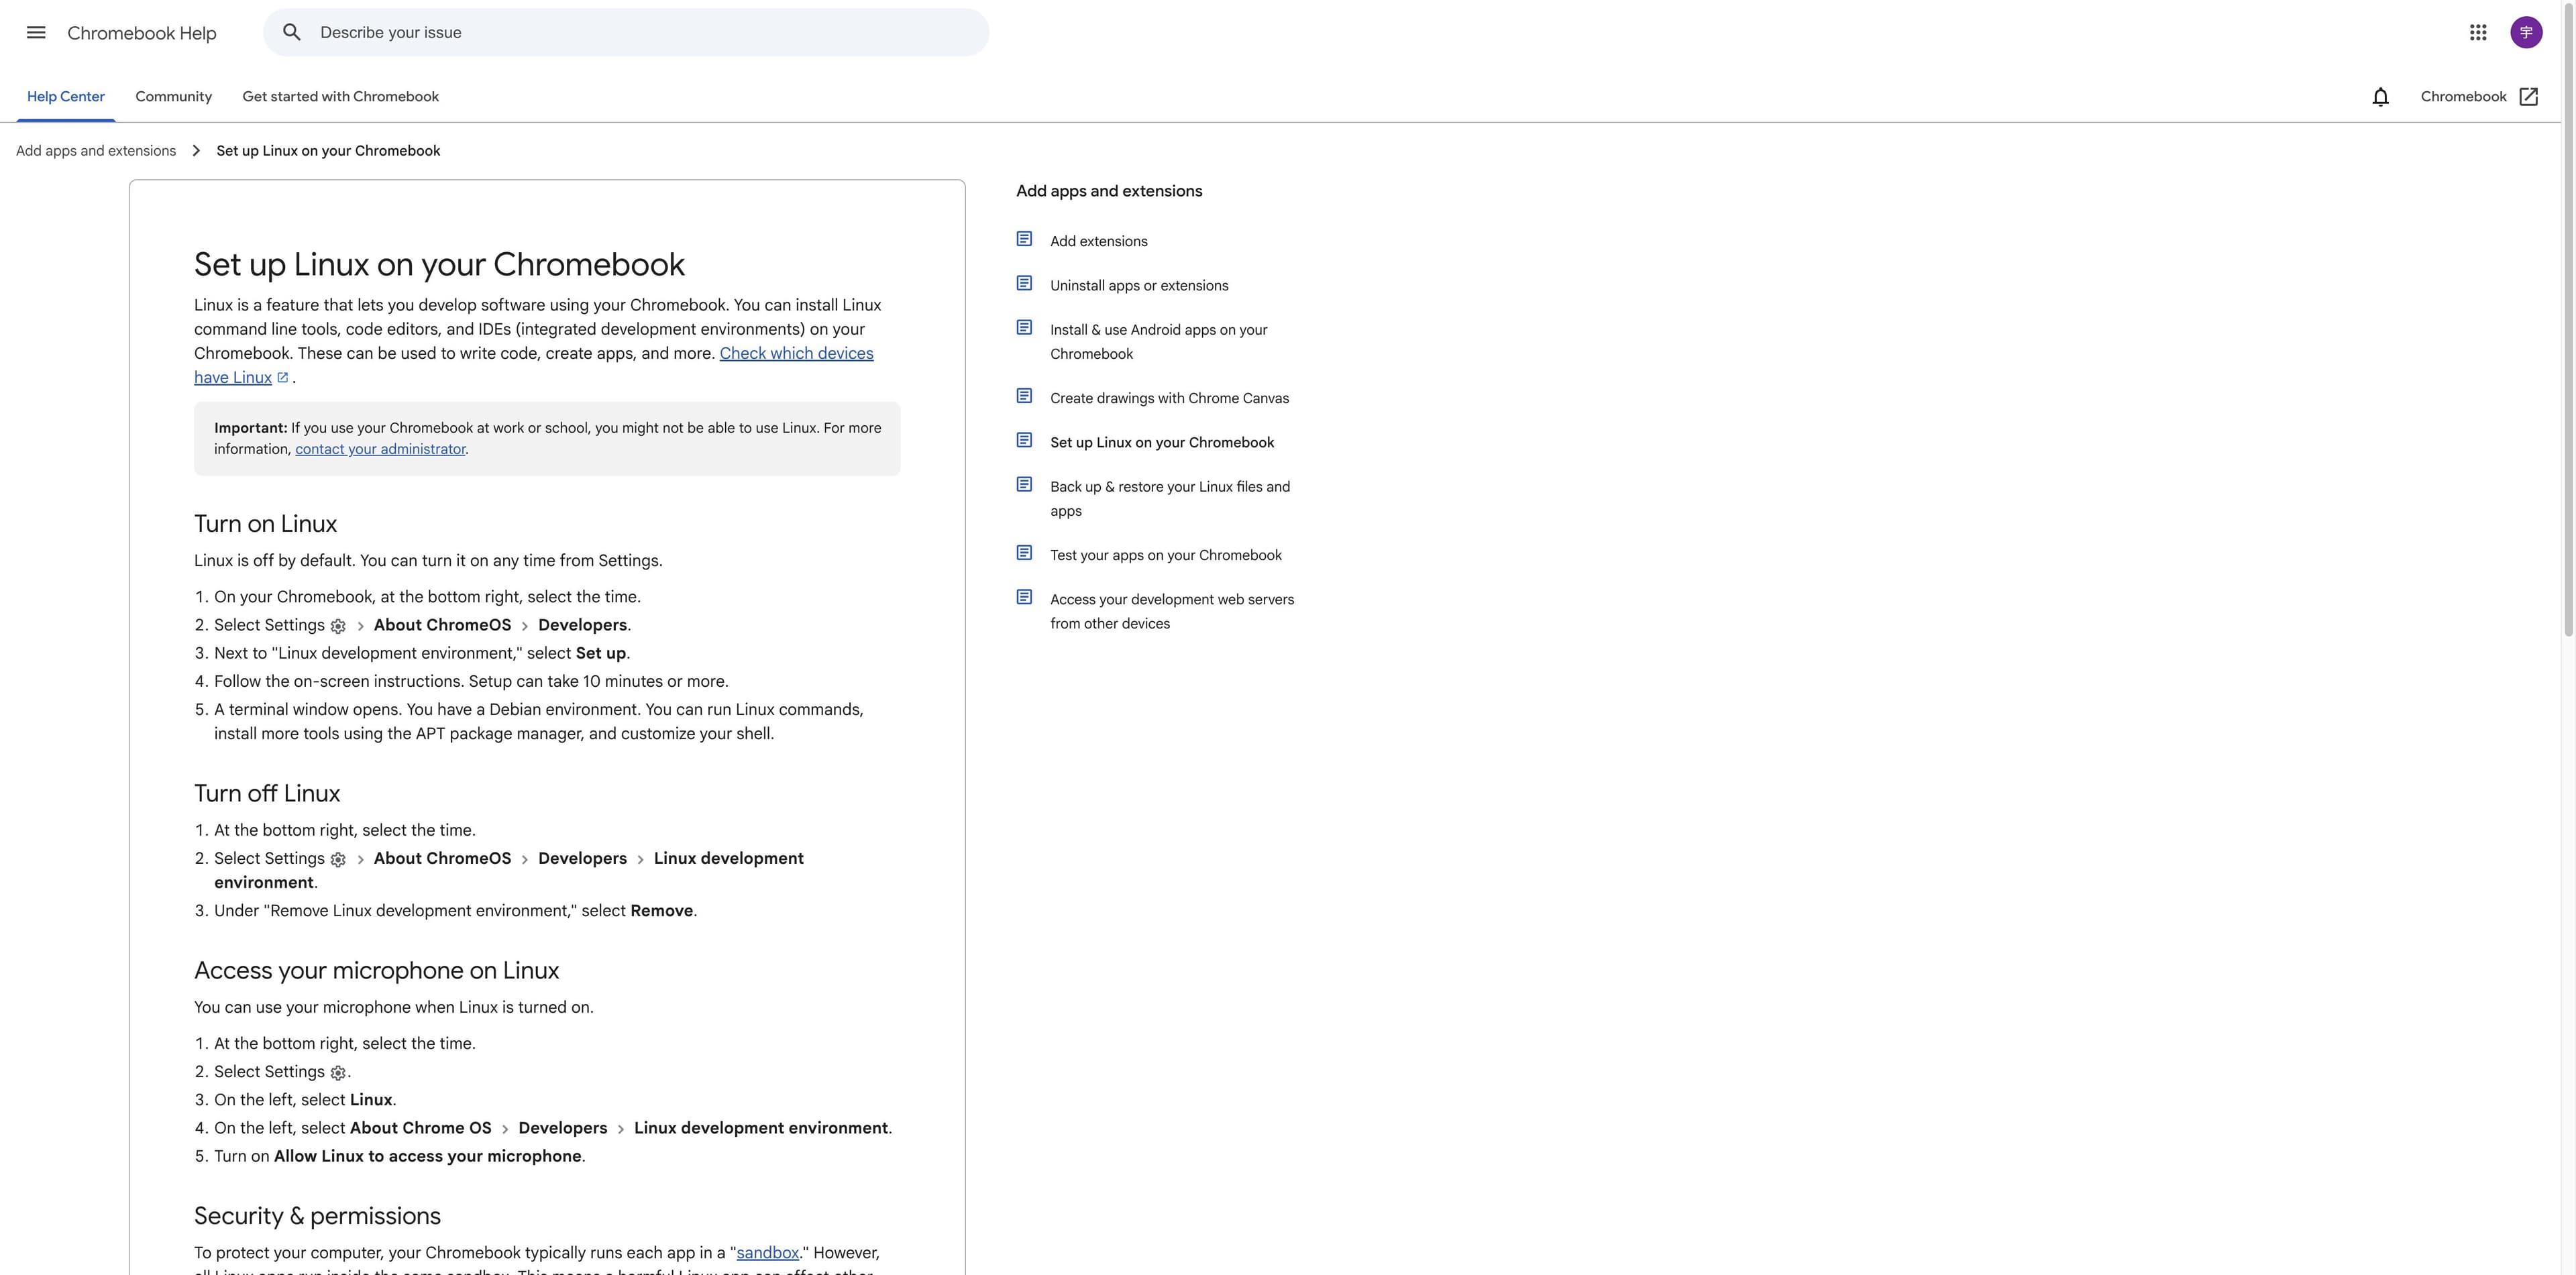Click the Add apps and extensions sidebar heading
Viewport: 2576px width, 1275px height.
[1109, 191]
